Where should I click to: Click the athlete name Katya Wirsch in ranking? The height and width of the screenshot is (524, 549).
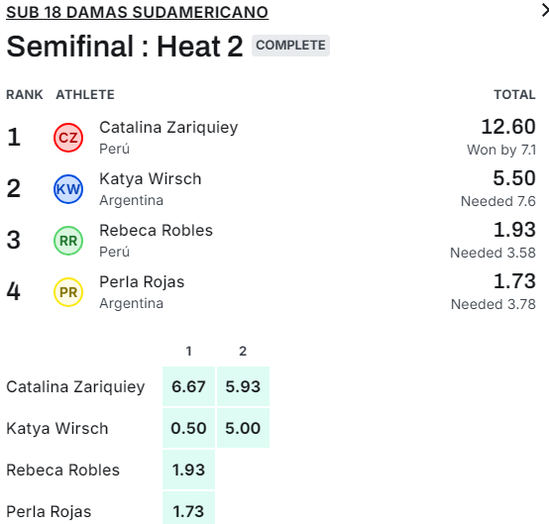click(x=151, y=179)
